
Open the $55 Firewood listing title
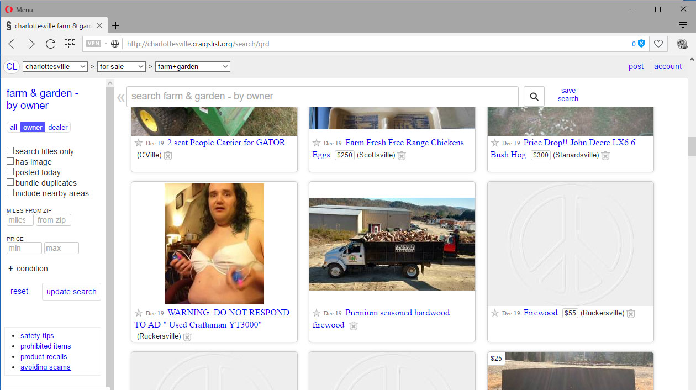(541, 313)
